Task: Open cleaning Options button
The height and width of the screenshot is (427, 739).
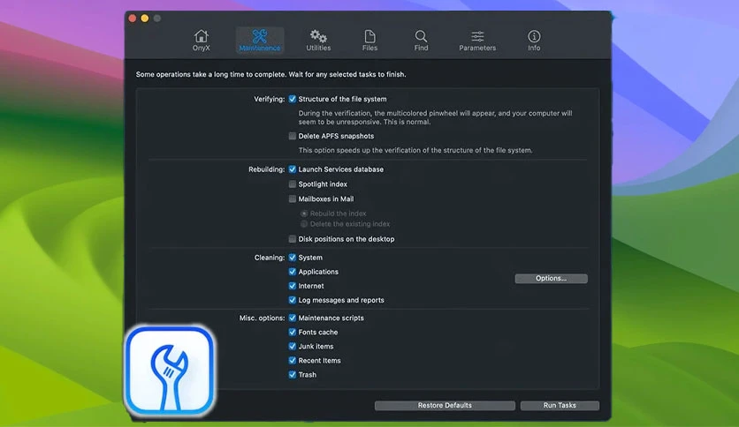Action: [x=551, y=279]
